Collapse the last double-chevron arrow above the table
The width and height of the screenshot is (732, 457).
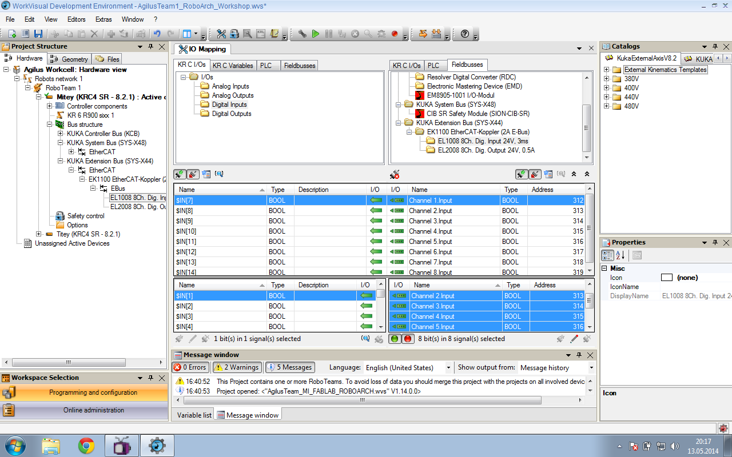pyautogui.click(x=587, y=174)
